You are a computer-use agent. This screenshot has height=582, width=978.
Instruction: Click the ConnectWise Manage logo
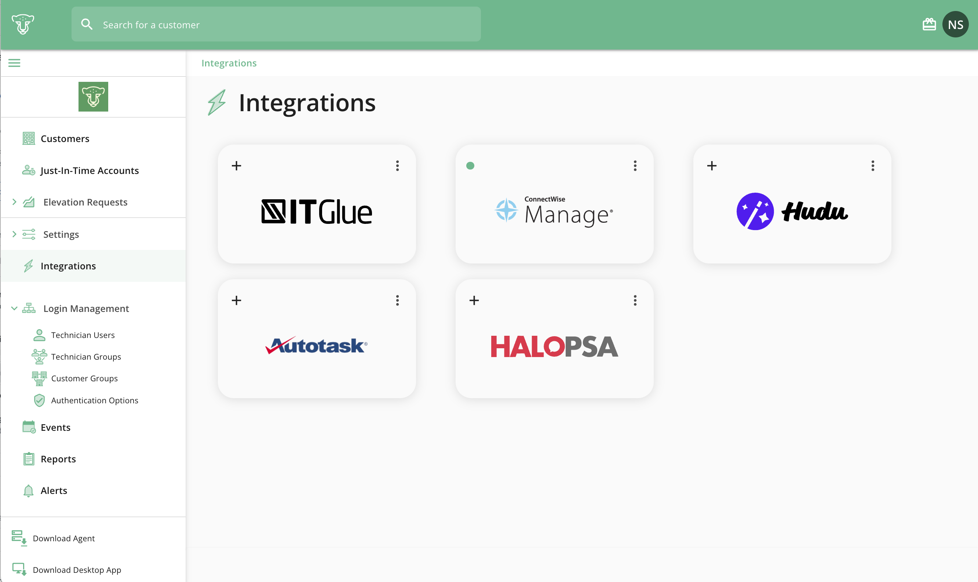click(554, 211)
